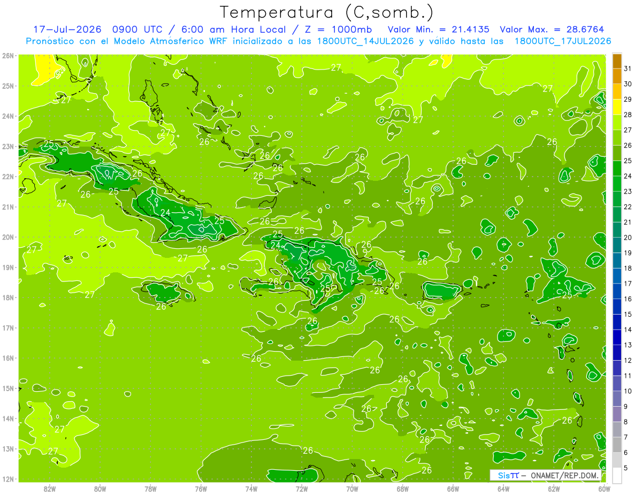Click the 26N latitude axis label

pos(8,56)
